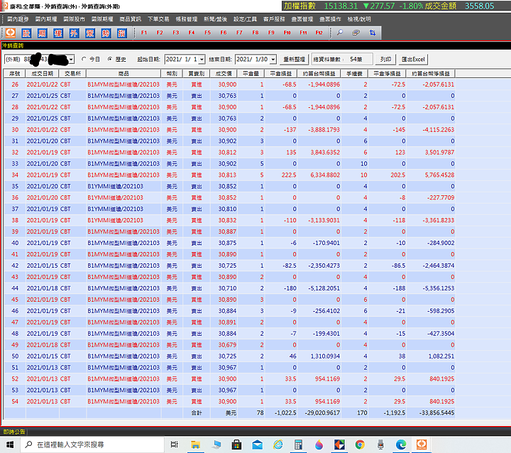Screen dimensions: 511x453
Task: Sort by the 成交價 column header
Action: (224, 74)
